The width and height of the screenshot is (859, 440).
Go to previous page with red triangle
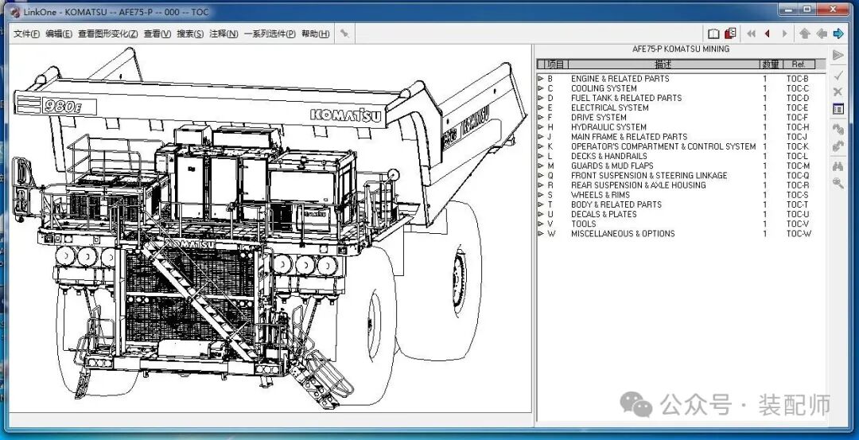(768, 34)
